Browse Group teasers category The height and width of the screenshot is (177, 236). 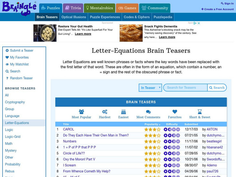(9, 109)
